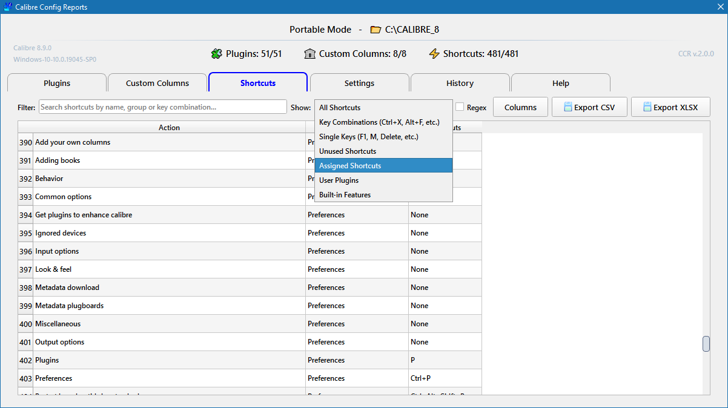Select row 391 Adding books
Viewport: 728px width, 408px height.
coord(169,160)
